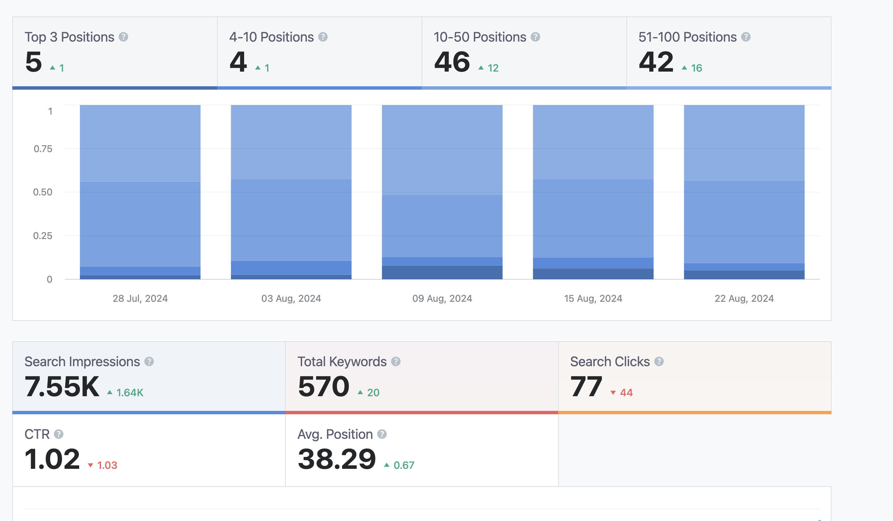Click the green 20 keywords change indicator
Screen dimensions: 893x521
tap(369, 392)
